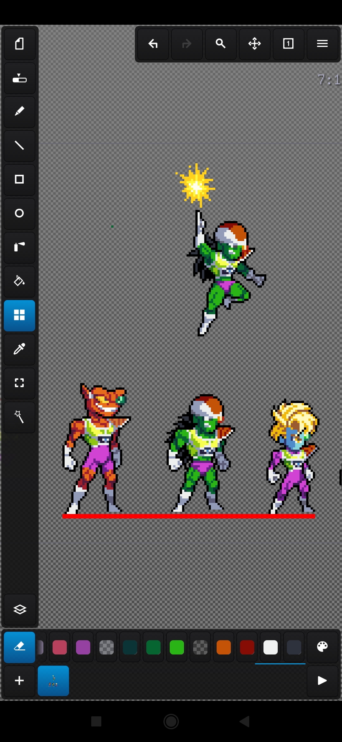Play the animation preview
Viewport: 342px width, 742px height.
tap(322, 680)
